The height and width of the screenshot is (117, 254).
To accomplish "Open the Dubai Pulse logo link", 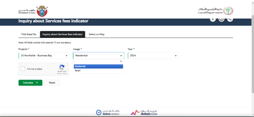I will 144,112.
